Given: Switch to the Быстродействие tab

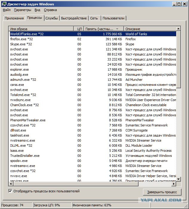Looking at the screenshot, I should point(74,18).
